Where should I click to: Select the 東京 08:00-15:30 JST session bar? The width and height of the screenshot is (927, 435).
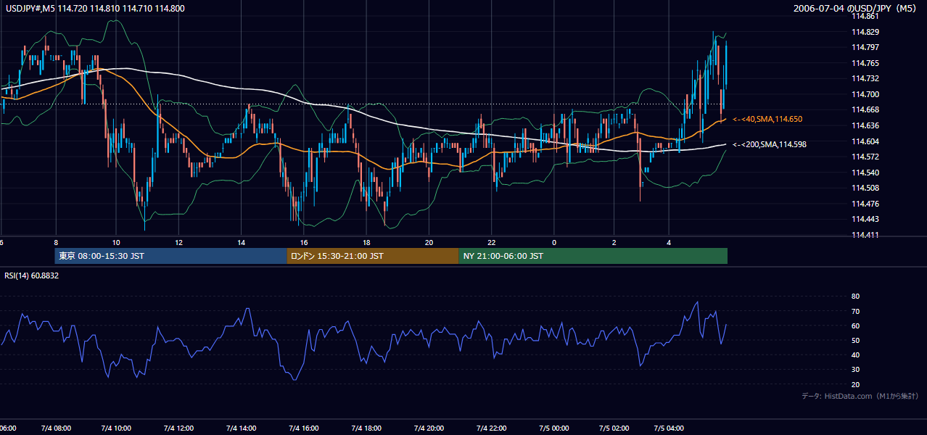click(x=170, y=256)
